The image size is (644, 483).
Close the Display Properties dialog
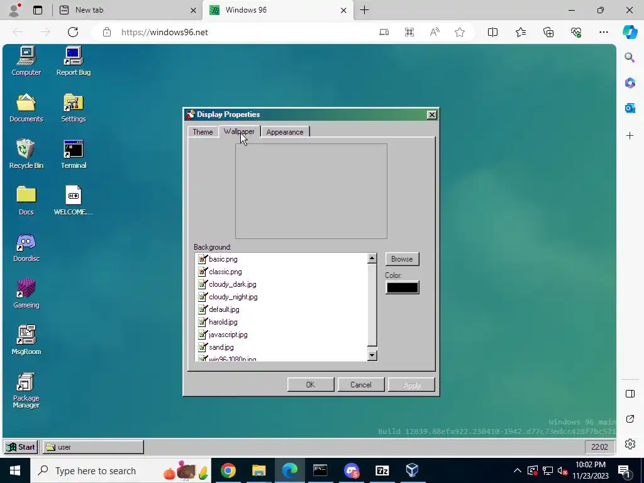click(431, 114)
